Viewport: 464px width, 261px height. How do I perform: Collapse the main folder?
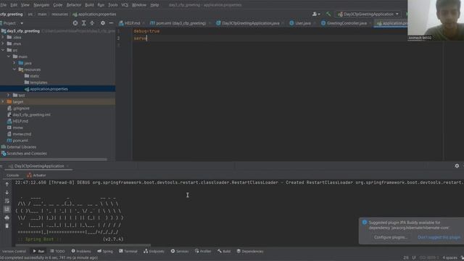click(9, 57)
